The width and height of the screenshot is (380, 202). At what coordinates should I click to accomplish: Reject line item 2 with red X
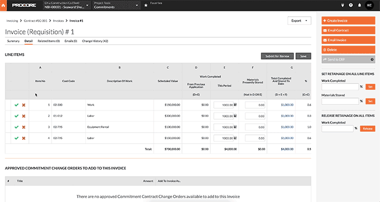[x=24, y=116]
